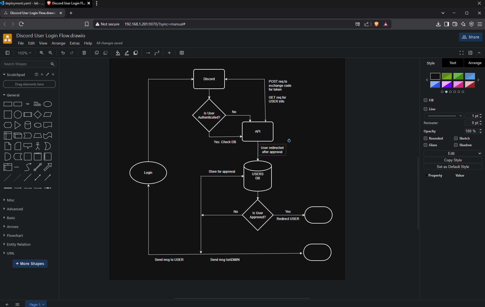Collapse the General shapes section
The image size is (485, 307).
coord(13,95)
